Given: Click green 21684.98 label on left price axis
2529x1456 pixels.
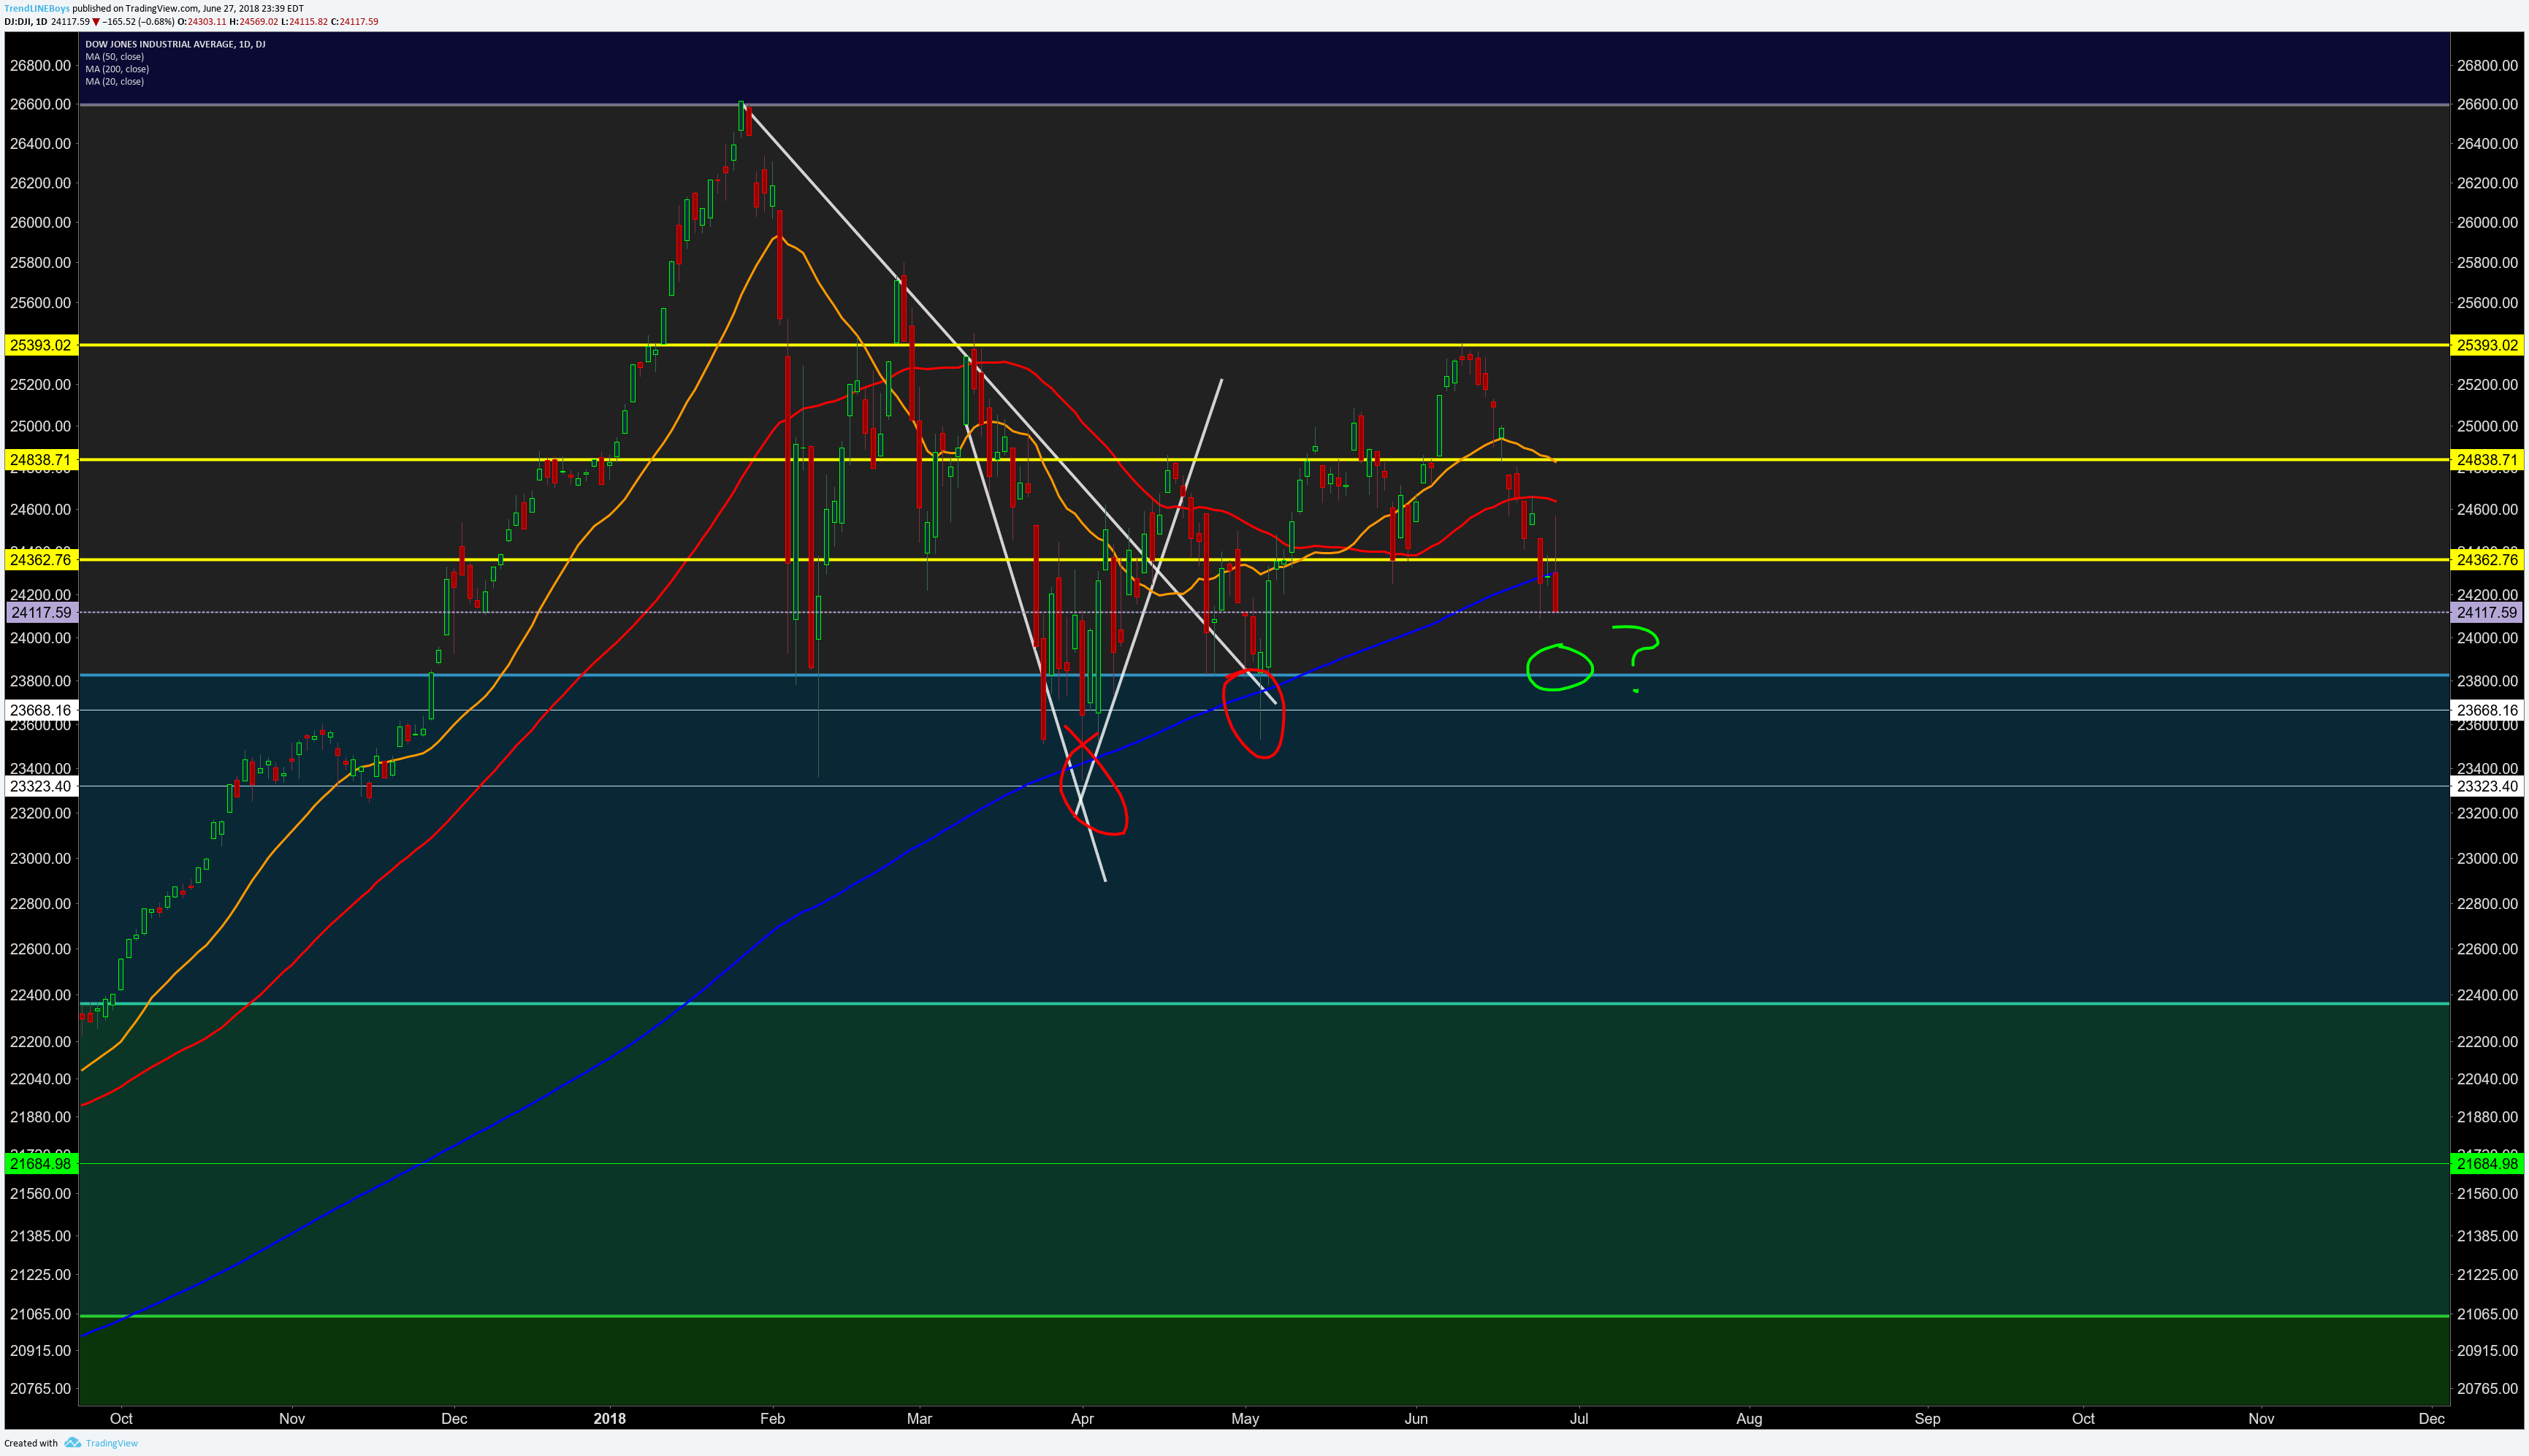Looking at the screenshot, I should click(41, 1164).
